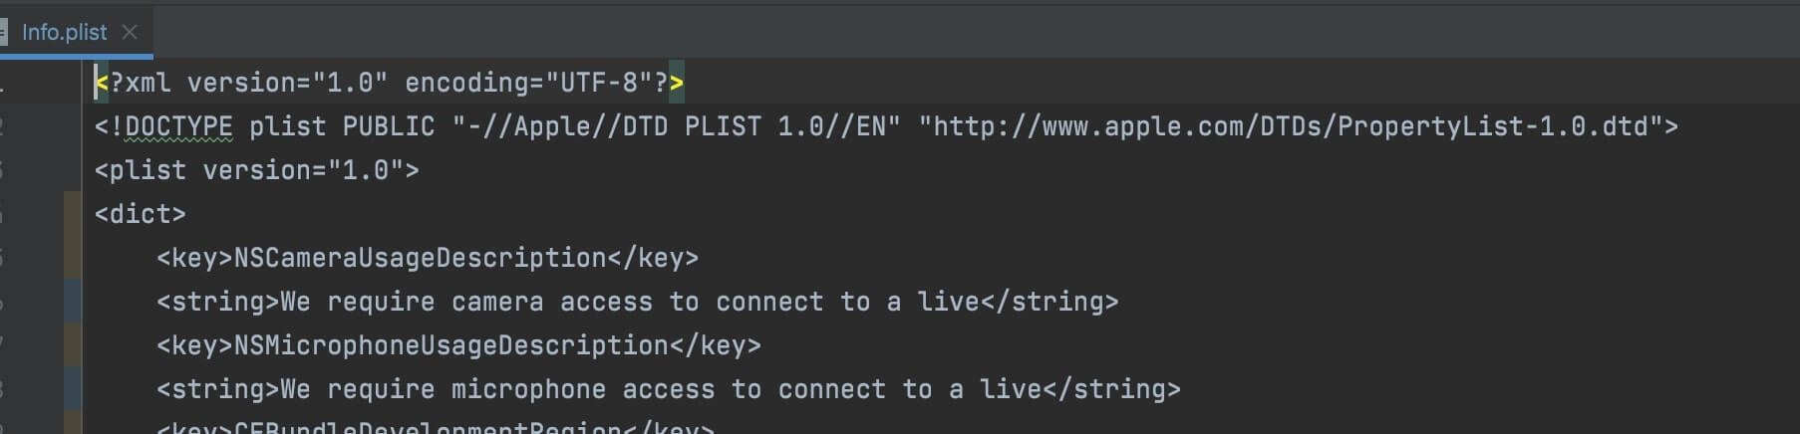Click the opening dict tag
The height and width of the screenshot is (434, 1800).
click(x=140, y=214)
